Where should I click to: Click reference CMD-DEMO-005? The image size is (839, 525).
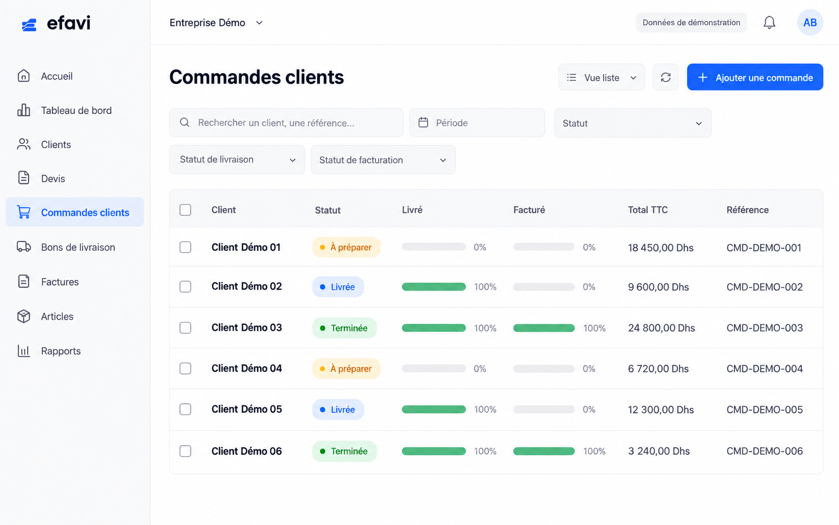(x=764, y=410)
